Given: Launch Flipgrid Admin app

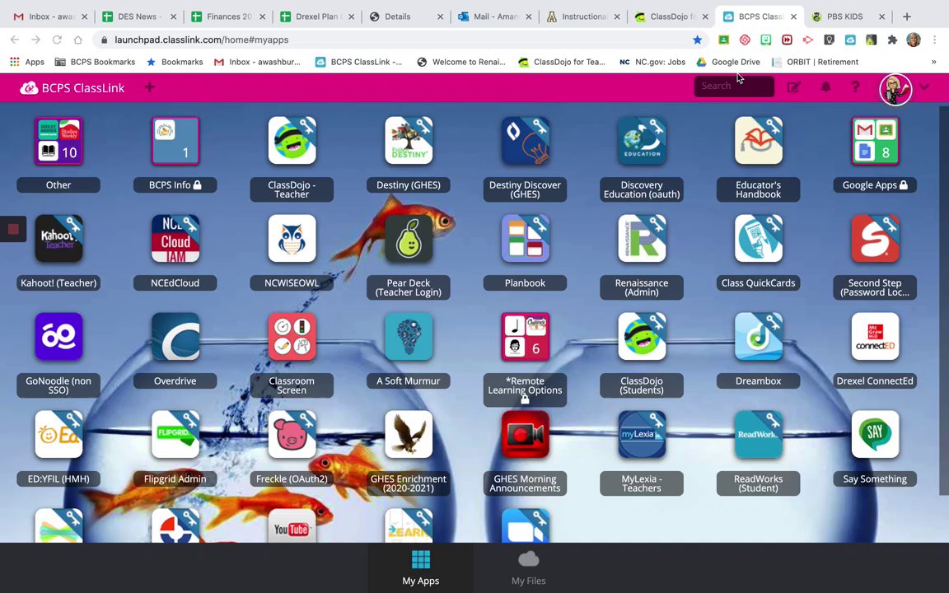Looking at the screenshot, I should tap(175, 435).
